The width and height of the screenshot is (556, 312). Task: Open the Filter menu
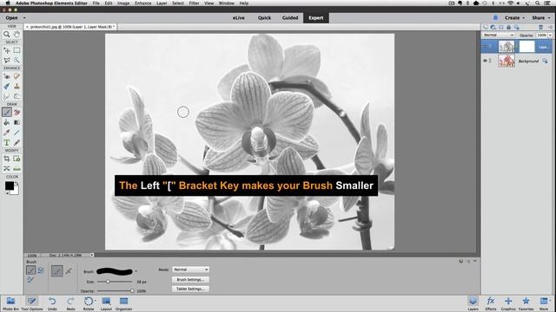tap(194, 3)
